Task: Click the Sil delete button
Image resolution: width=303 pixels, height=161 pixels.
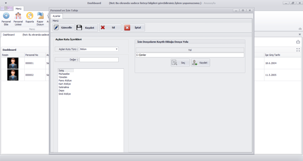Action: point(110,28)
